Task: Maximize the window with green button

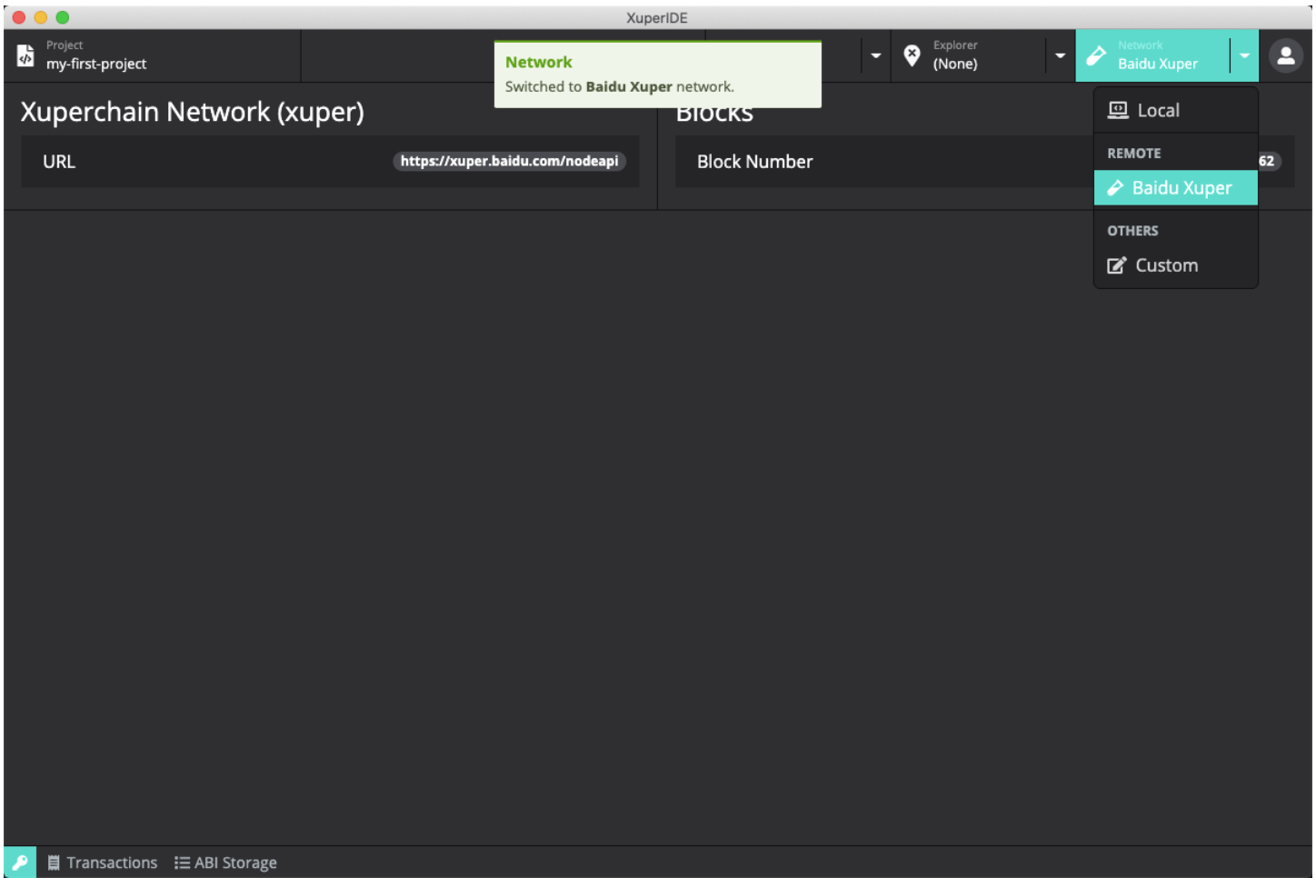Action: tap(62, 17)
